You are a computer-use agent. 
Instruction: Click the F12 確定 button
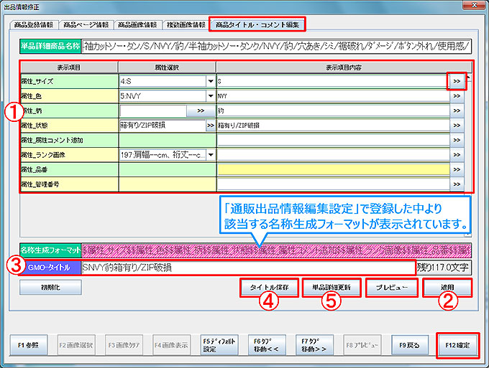click(x=457, y=345)
